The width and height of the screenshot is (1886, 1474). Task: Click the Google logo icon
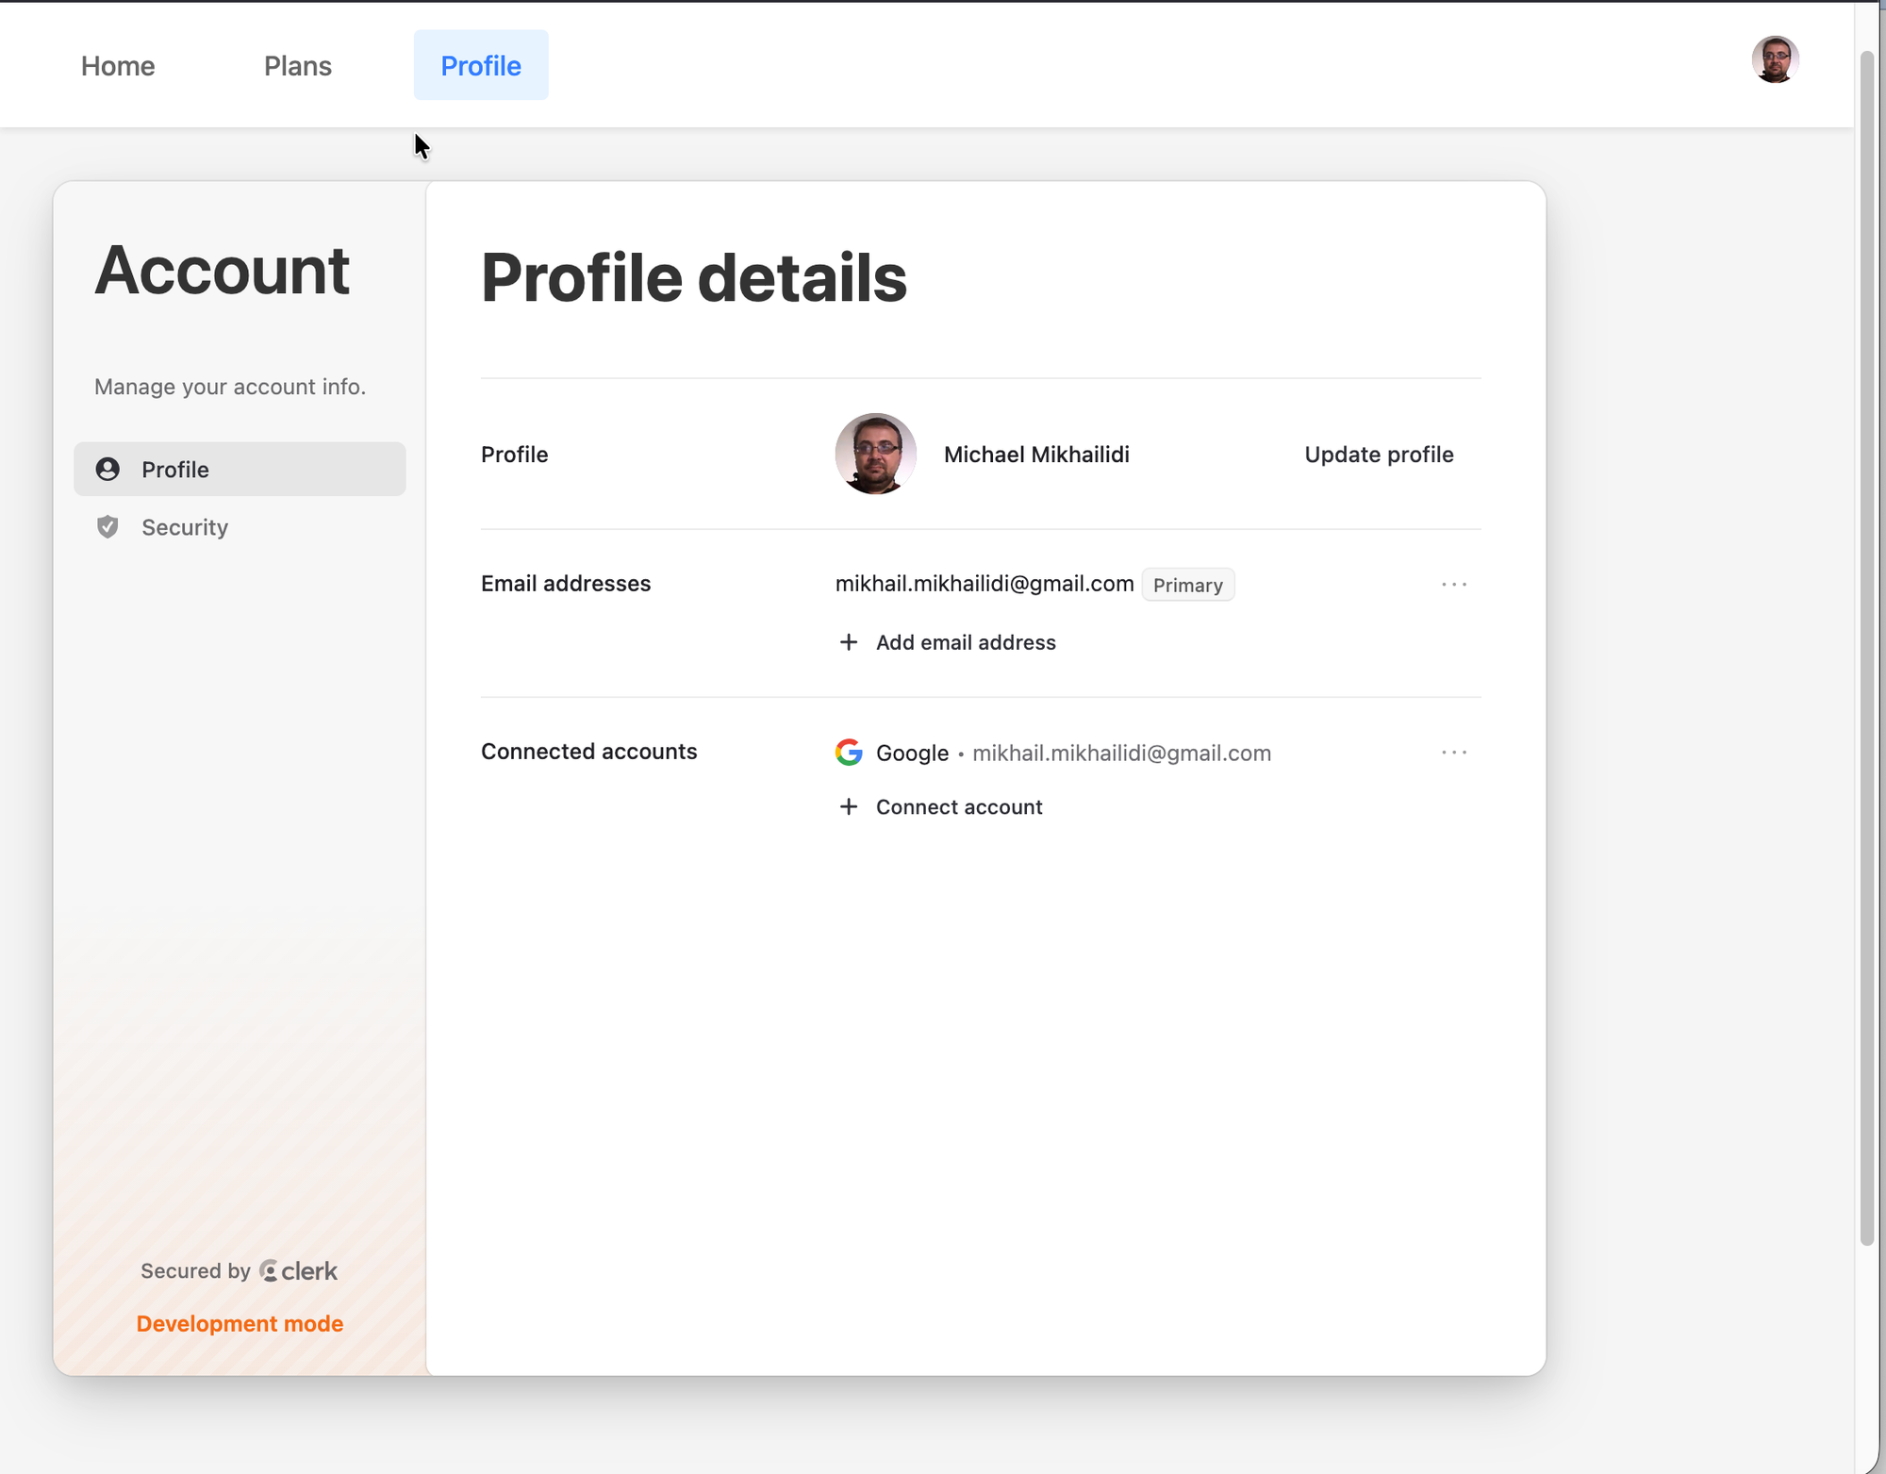(x=849, y=753)
